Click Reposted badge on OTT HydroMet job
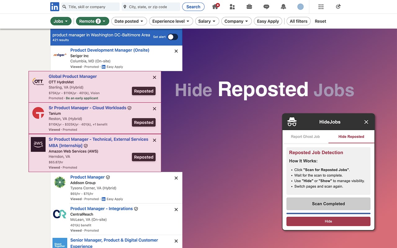This screenshot has width=397, height=248. [x=144, y=91]
